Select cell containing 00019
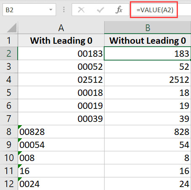 tap(61, 106)
